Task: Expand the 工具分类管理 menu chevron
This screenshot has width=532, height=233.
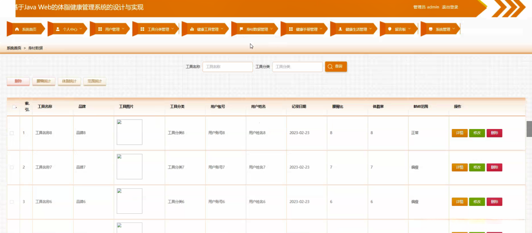Action: point(173,29)
